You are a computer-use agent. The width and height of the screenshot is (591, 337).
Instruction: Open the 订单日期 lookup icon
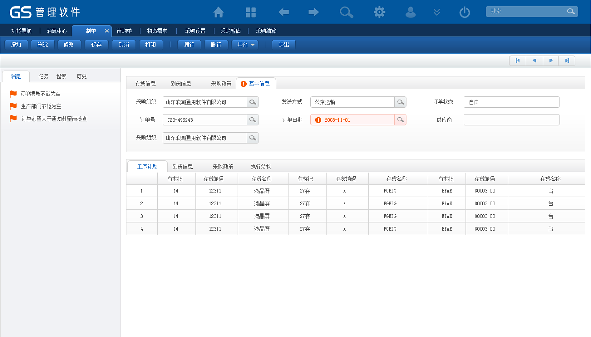(400, 119)
